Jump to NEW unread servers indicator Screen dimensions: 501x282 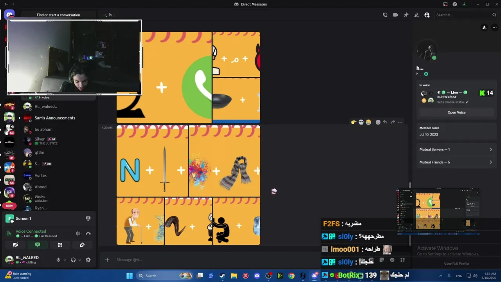(x=9, y=206)
